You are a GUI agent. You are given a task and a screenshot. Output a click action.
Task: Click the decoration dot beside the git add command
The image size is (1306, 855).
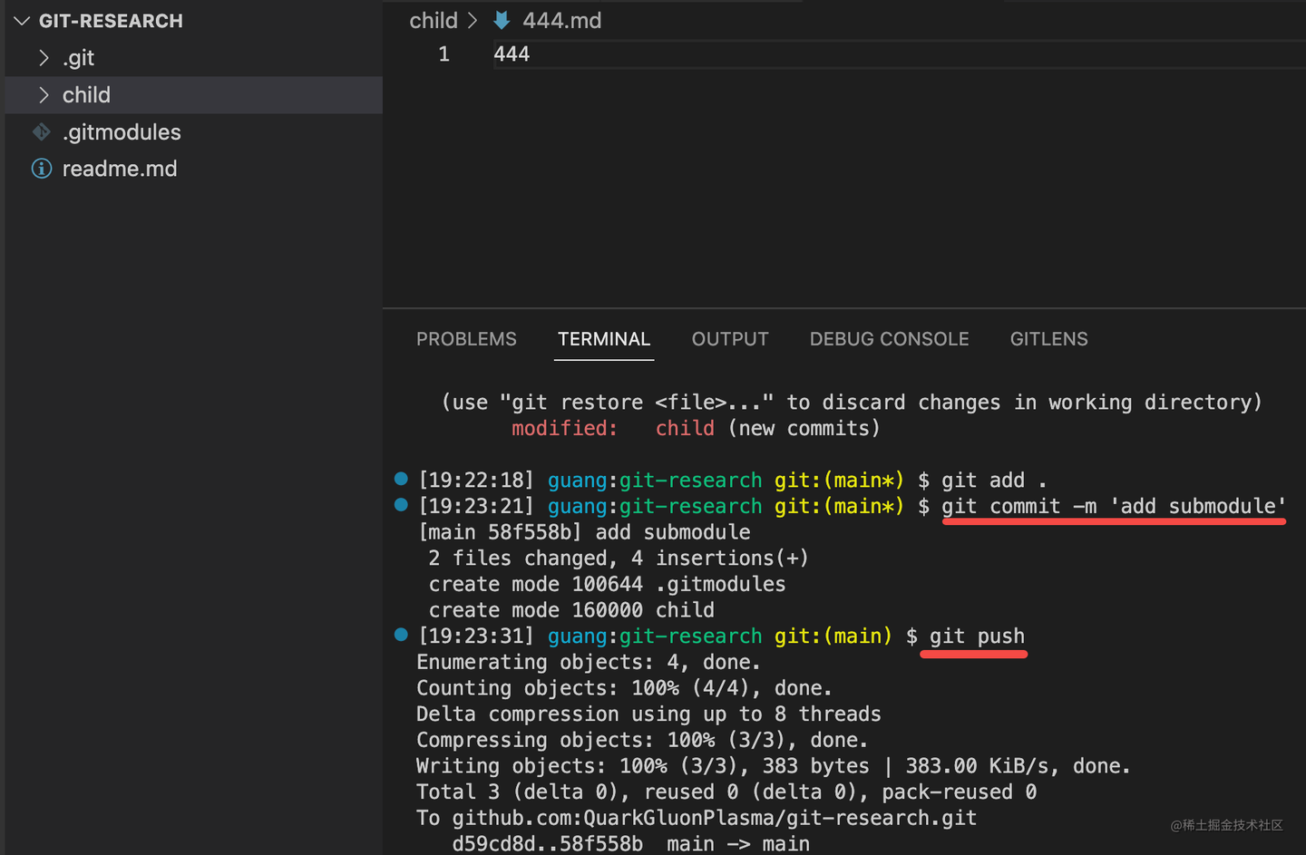(x=400, y=480)
